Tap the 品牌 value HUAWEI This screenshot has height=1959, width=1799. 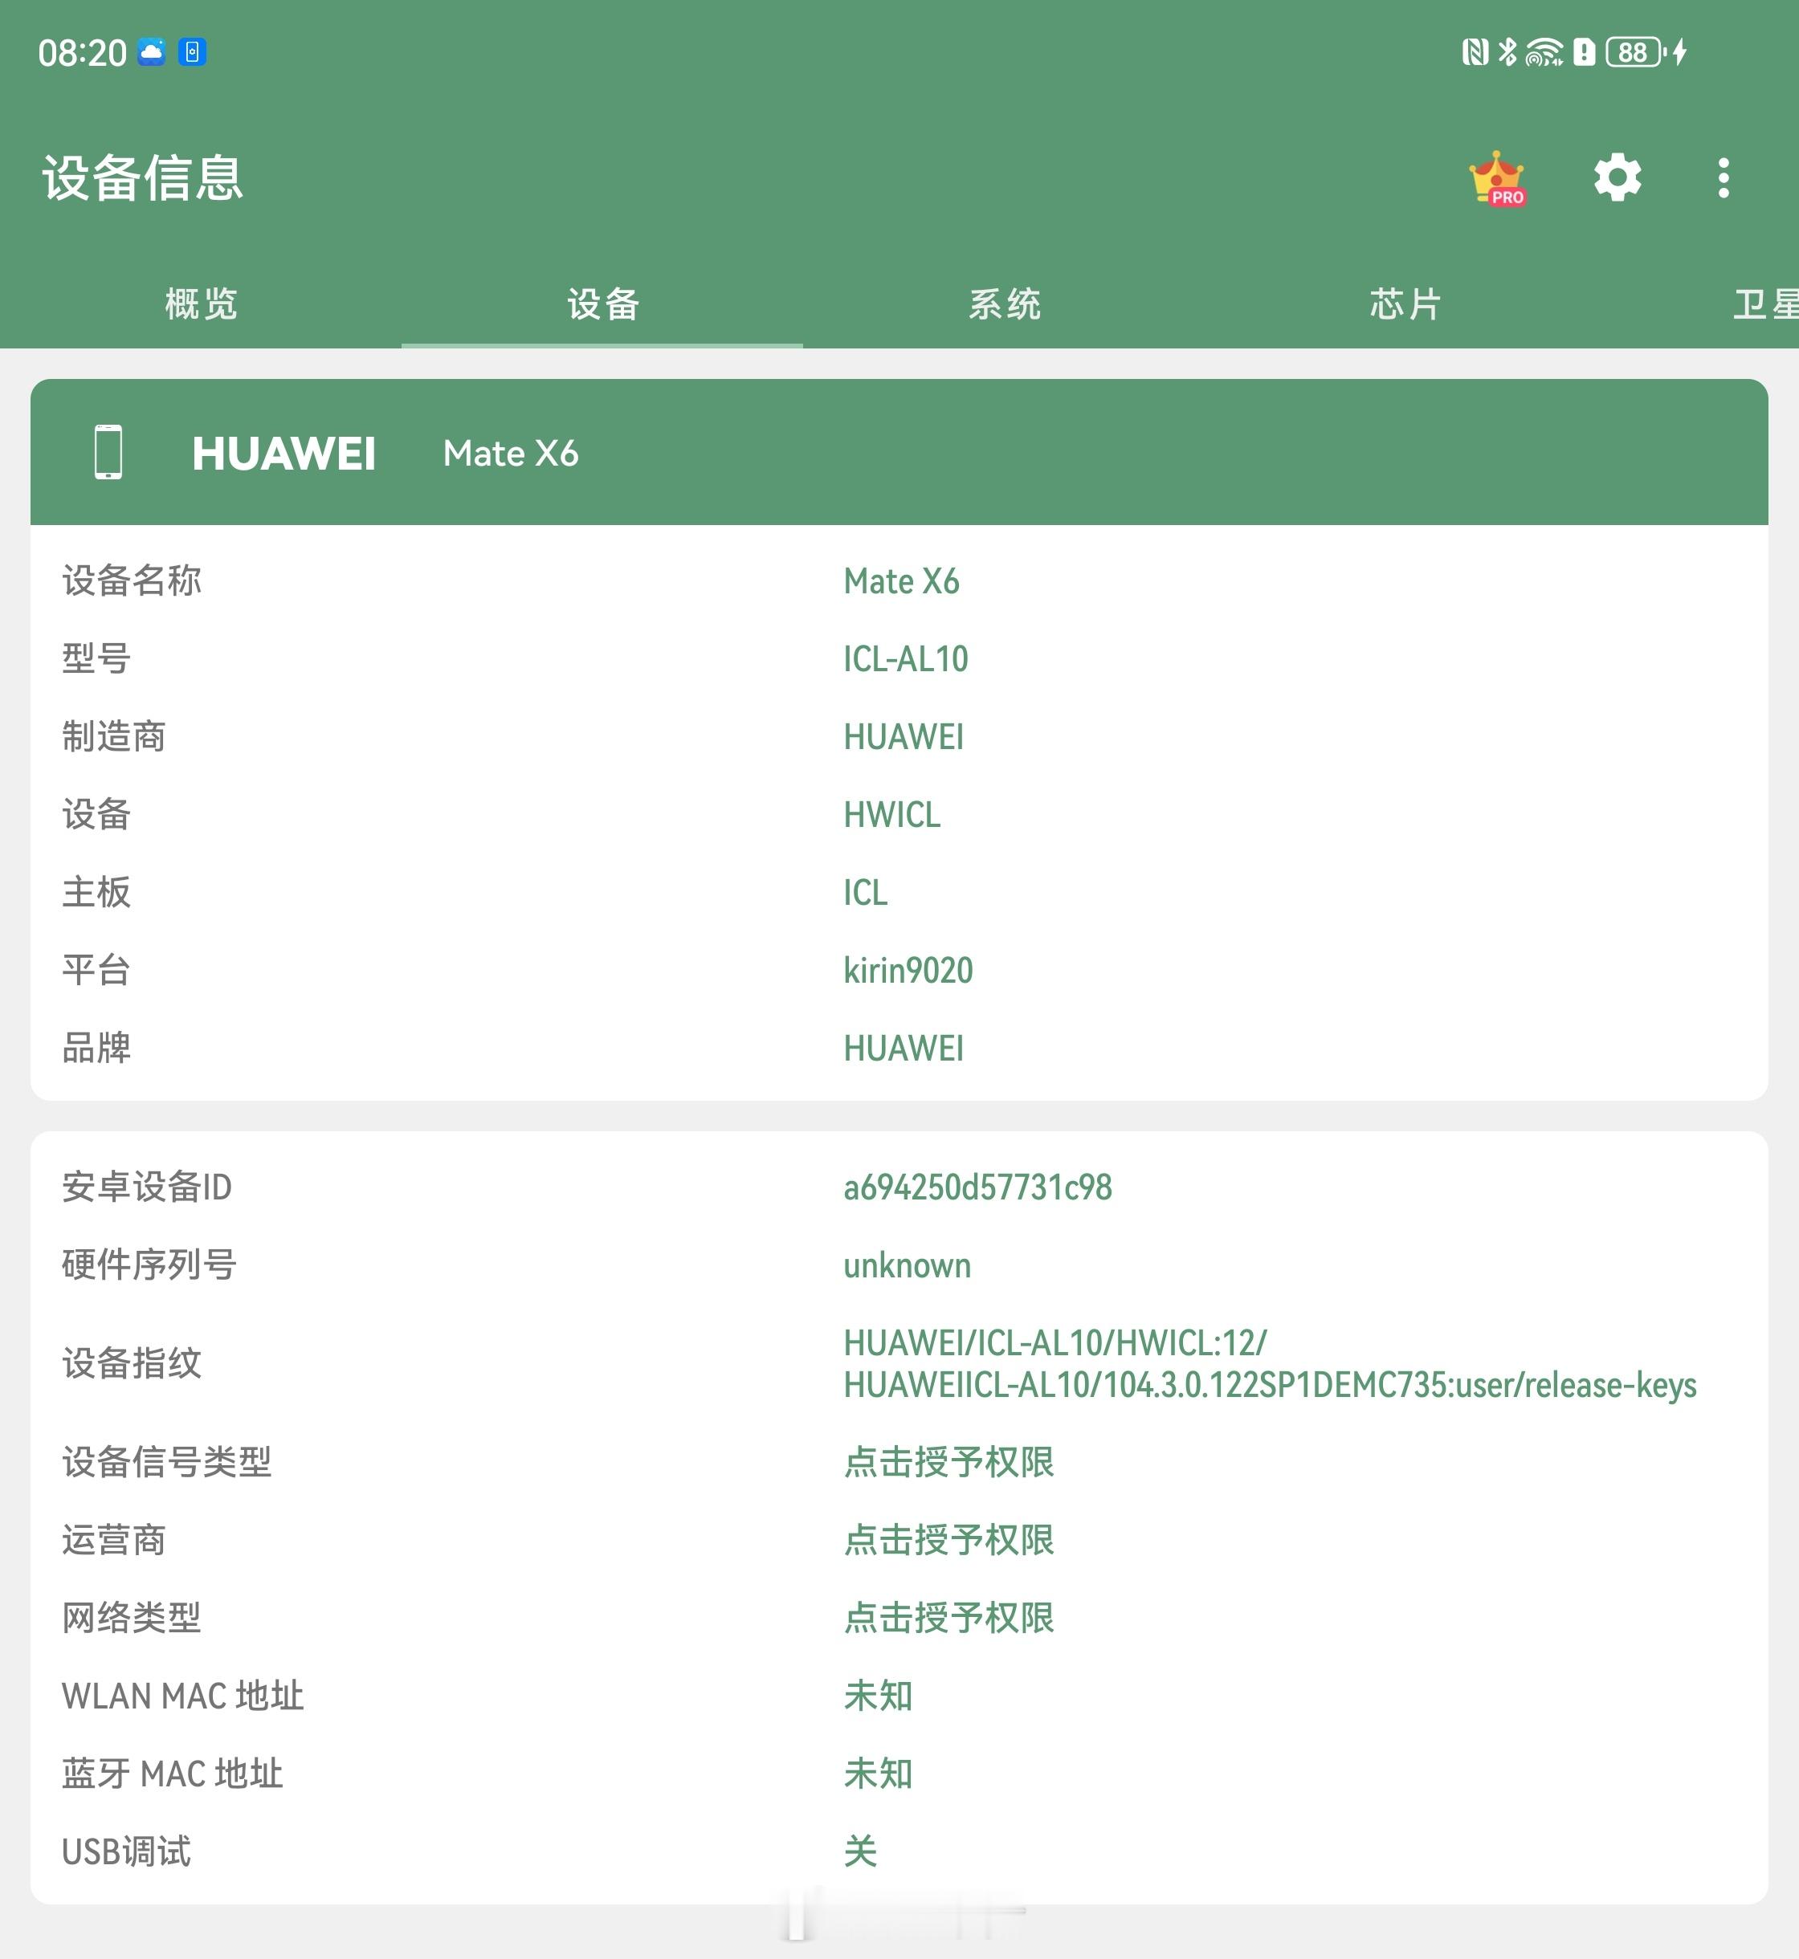pyautogui.click(x=904, y=1048)
